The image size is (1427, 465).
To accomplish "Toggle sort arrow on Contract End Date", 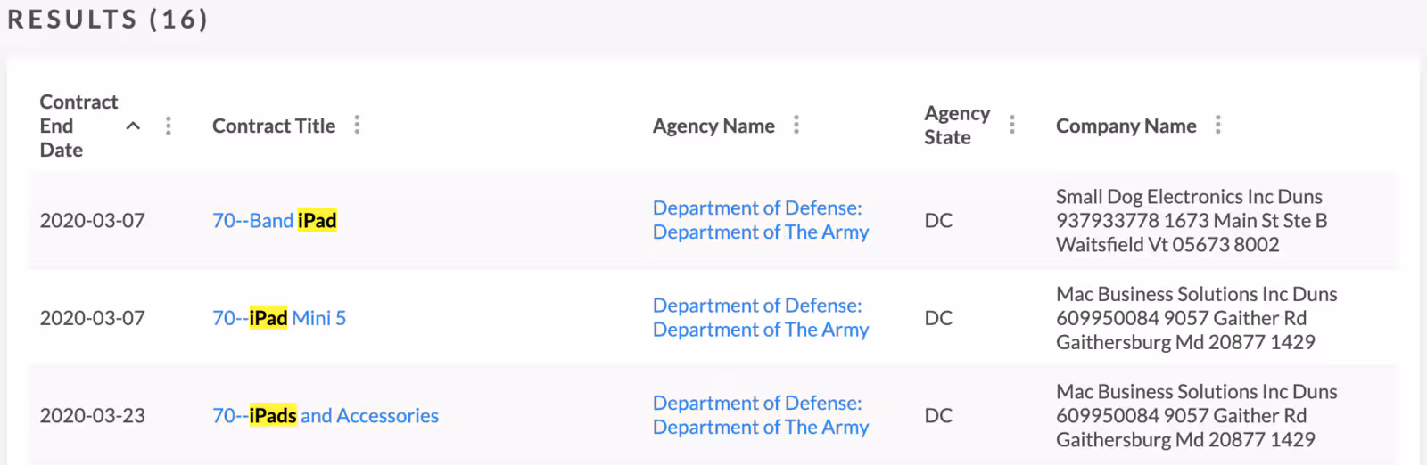I will point(133,126).
